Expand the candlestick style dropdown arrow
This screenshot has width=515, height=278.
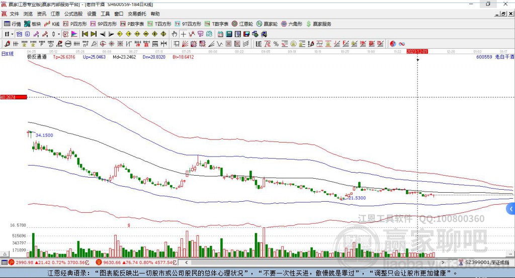(x=58, y=34)
